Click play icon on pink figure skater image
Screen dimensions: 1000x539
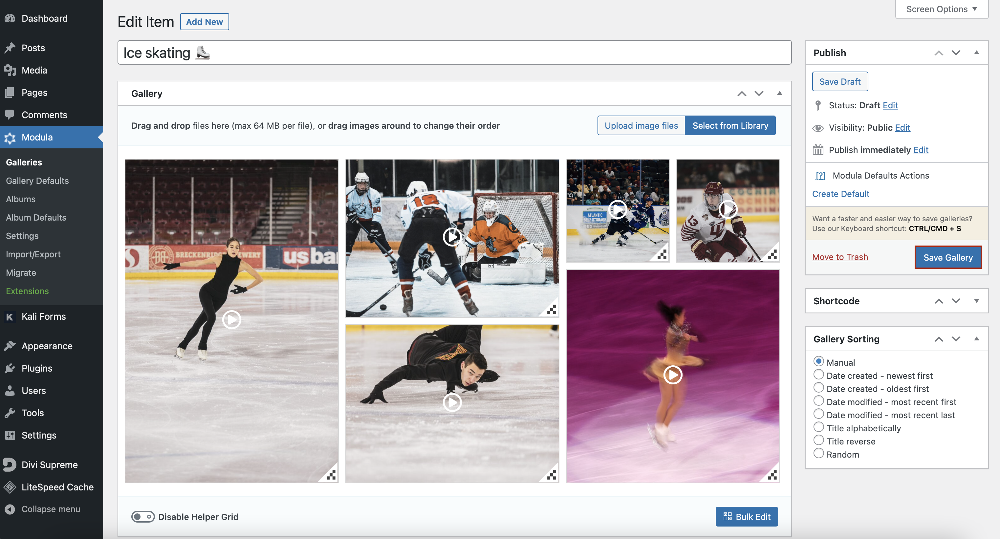(x=672, y=375)
